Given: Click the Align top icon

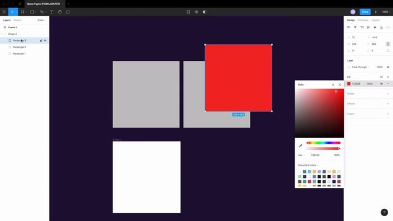Looking at the screenshot, I should coord(368,27).
